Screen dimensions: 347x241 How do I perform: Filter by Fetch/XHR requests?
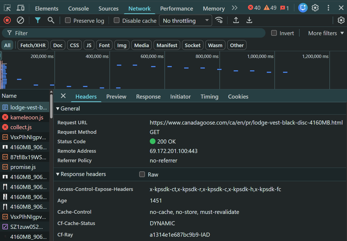pyautogui.click(x=33, y=45)
